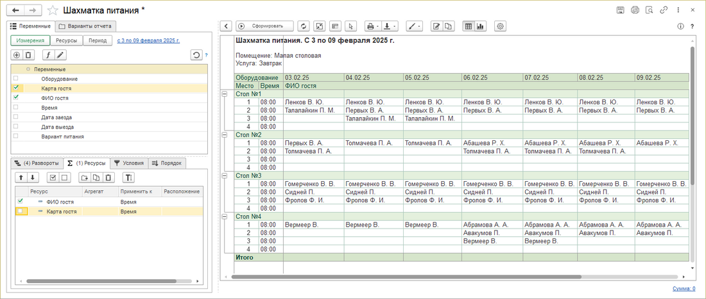
Task: Click the reset circular arrow in variables panel
Action: click(x=196, y=55)
